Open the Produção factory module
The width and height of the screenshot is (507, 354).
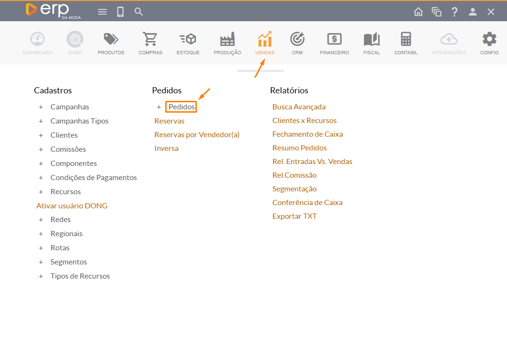[x=227, y=40]
